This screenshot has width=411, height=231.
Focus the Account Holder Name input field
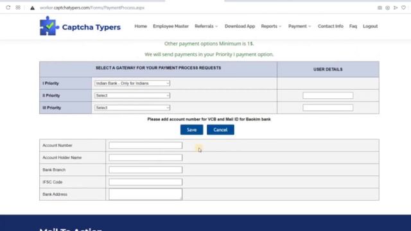tap(146, 158)
